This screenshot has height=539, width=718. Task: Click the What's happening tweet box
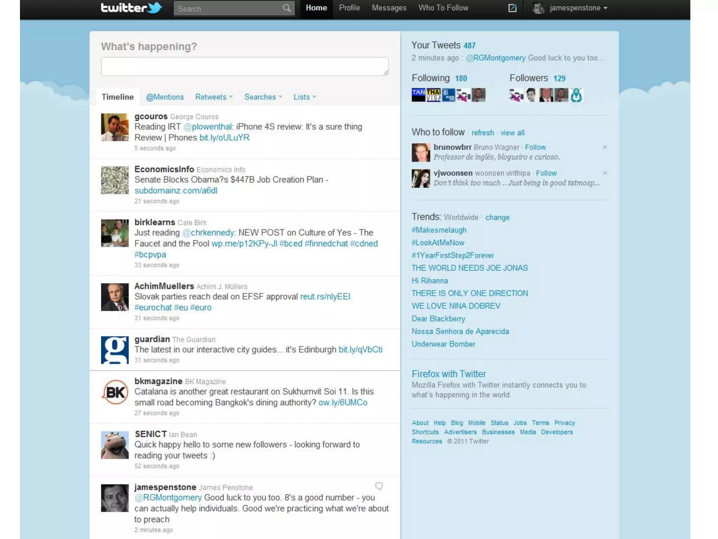(x=244, y=66)
